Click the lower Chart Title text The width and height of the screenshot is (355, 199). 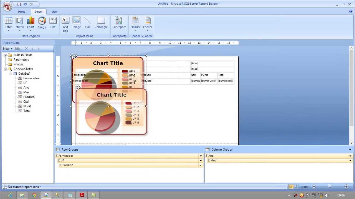coord(111,95)
